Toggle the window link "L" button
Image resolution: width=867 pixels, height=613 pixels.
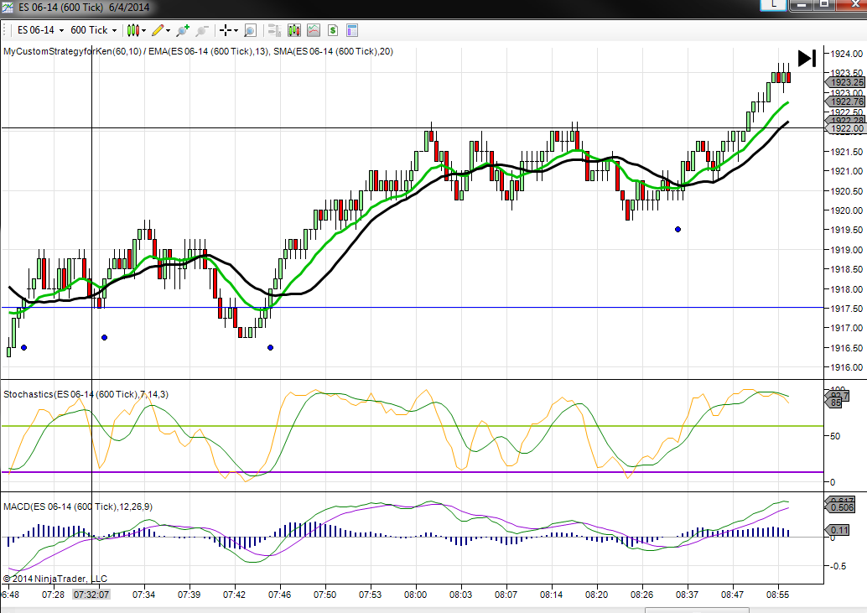773,4
